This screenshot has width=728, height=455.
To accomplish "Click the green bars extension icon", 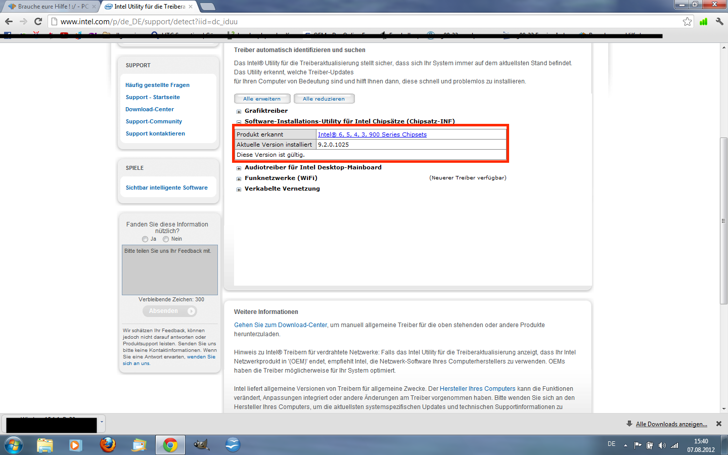I will click(703, 21).
